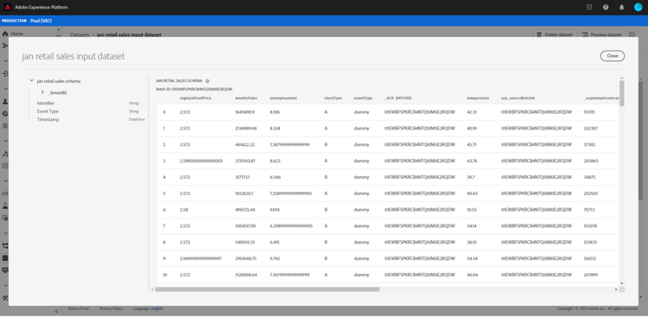Screen dimensions: 648x317
Task: Click the fuel price 2.9619999999999997
Action: coord(200,259)
